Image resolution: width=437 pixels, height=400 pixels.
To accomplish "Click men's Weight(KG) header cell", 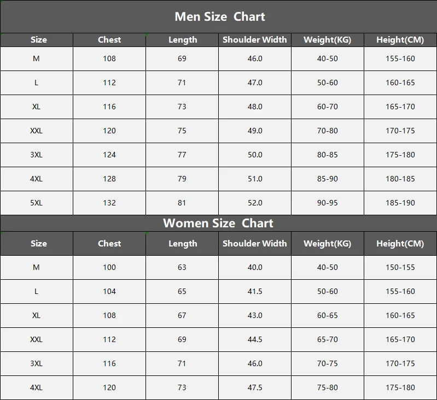I will [327, 39].
